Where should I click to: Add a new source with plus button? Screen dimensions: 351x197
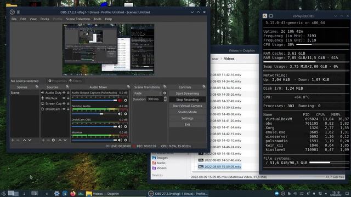point(43,140)
